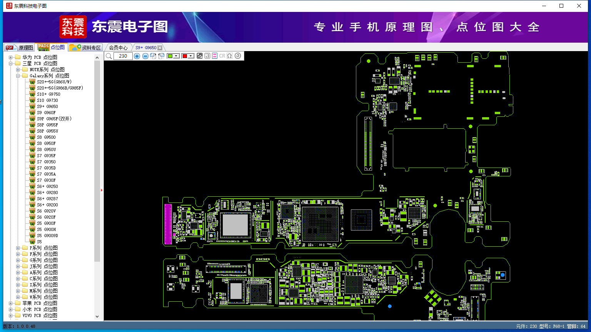
Task: Select the S7 G935F tree entry
Action: [46, 156]
